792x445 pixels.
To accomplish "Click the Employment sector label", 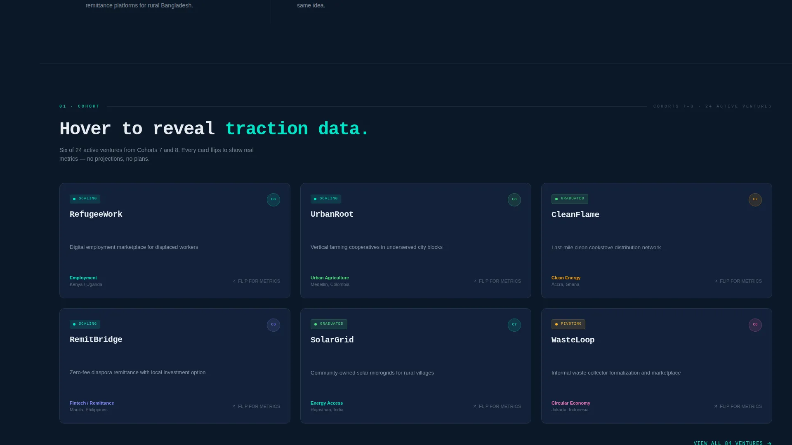I will [x=83, y=278].
